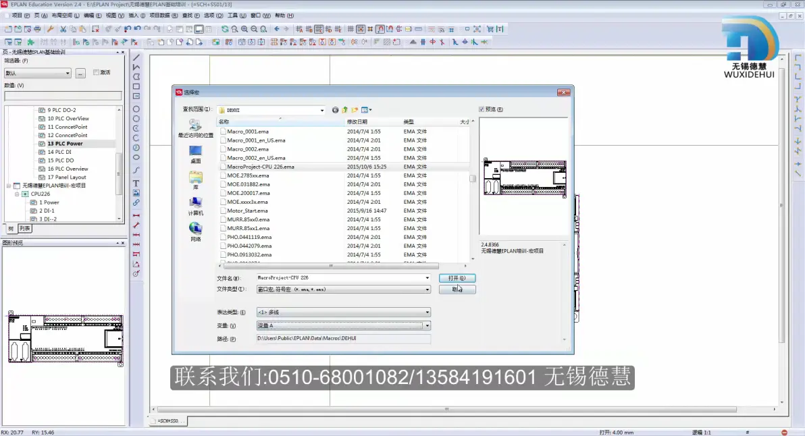Select the rectangle drawing tool

tap(136, 86)
